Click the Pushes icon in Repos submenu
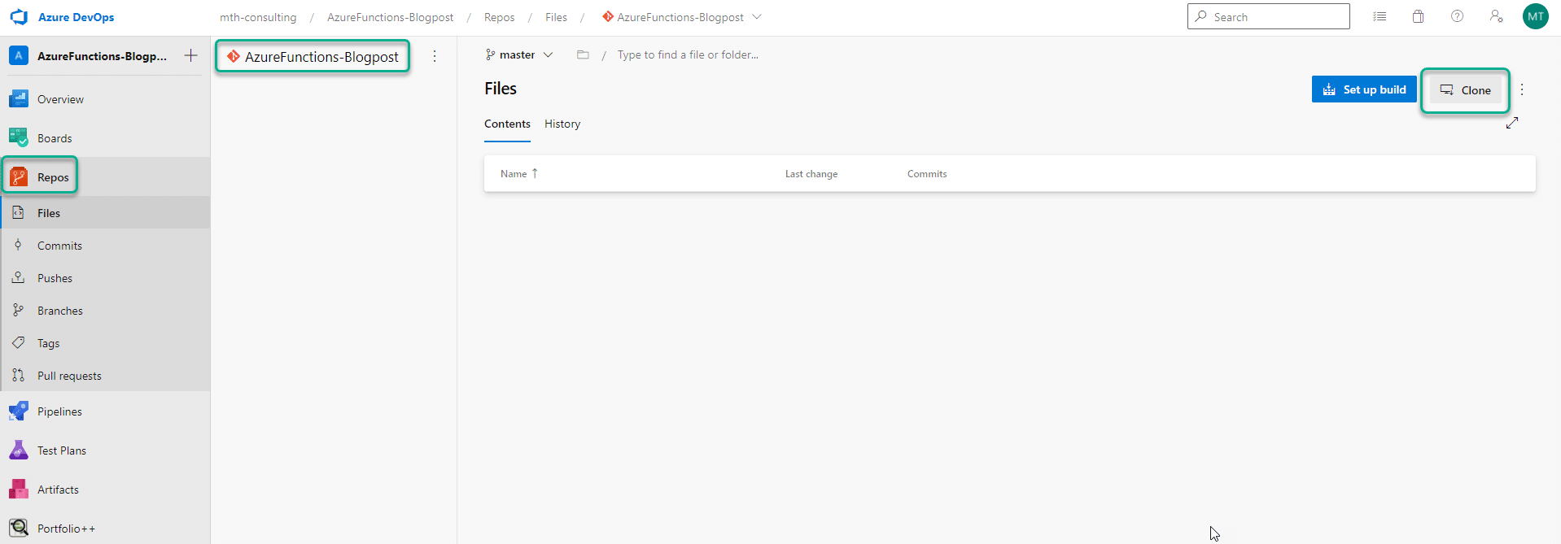The image size is (1561, 544). 18,277
